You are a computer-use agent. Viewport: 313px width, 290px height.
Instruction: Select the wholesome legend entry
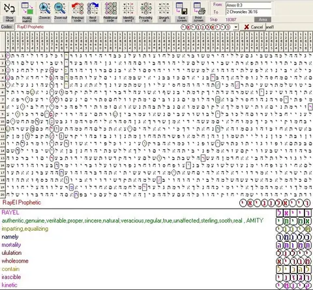[x=15, y=261]
